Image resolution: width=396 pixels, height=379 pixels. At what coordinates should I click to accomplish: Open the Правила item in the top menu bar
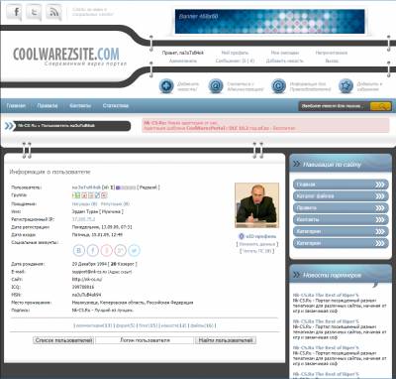click(x=48, y=105)
